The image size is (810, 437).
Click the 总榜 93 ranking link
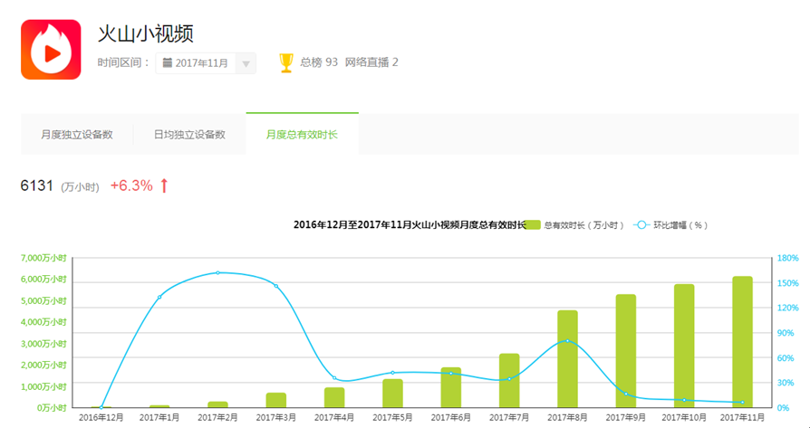pyautogui.click(x=319, y=62)
